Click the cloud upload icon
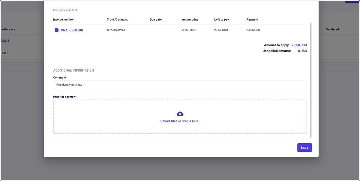360x181 pixels. point(180,114)
